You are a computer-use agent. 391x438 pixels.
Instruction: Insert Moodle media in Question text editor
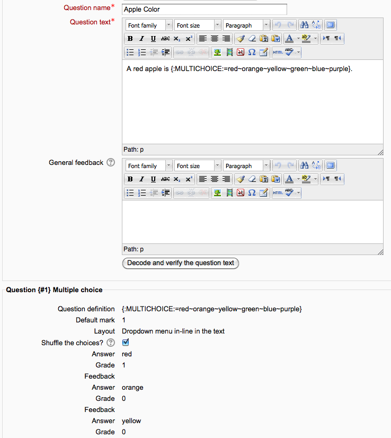[x=229, y=52]
